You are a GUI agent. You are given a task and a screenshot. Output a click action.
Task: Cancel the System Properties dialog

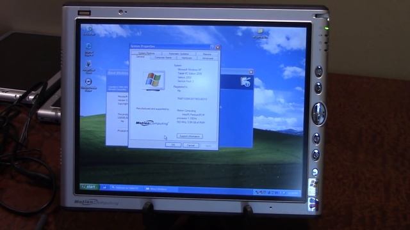tap(191, 145)
